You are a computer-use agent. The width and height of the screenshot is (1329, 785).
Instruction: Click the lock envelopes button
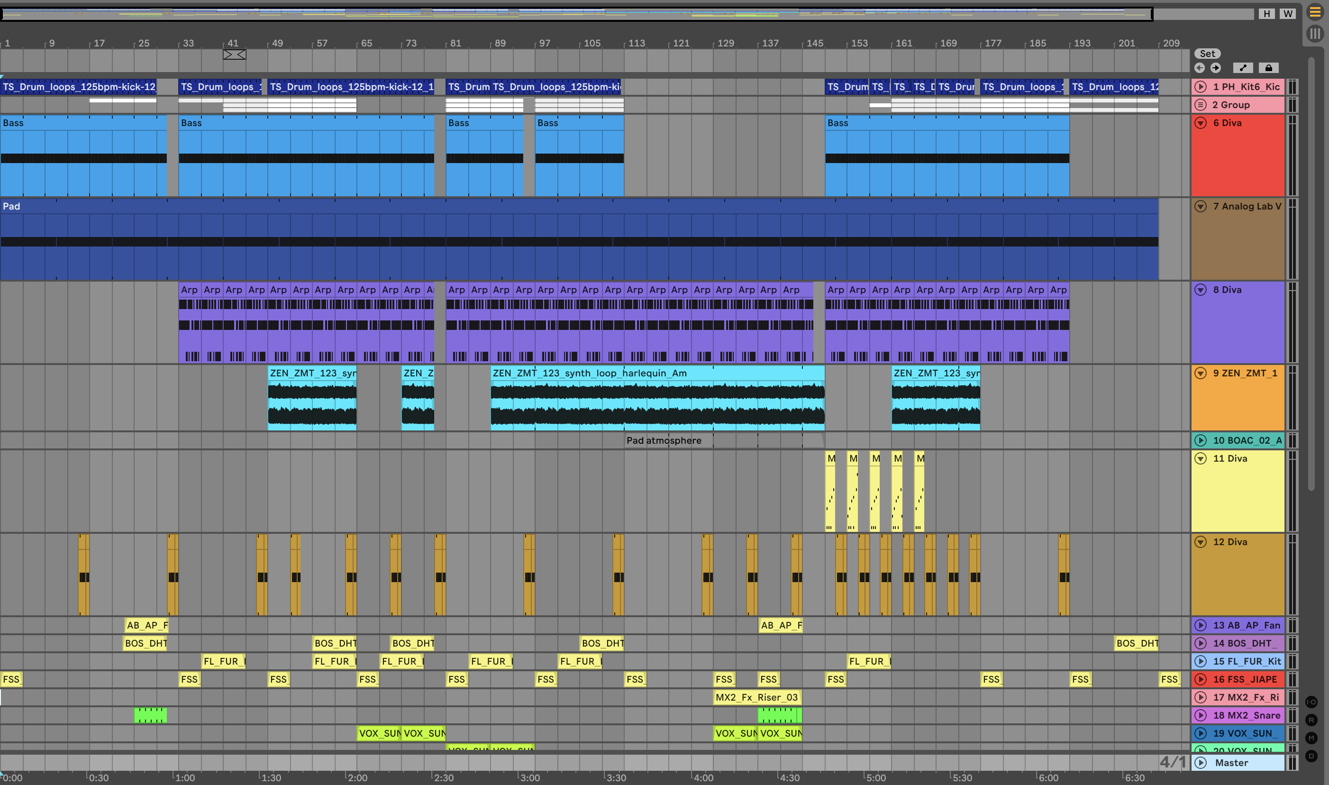tap(1268, 68)
